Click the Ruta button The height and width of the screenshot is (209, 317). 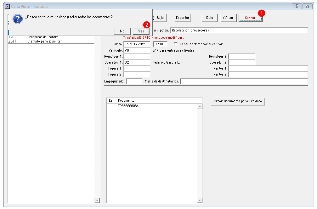tap(209, 18)
